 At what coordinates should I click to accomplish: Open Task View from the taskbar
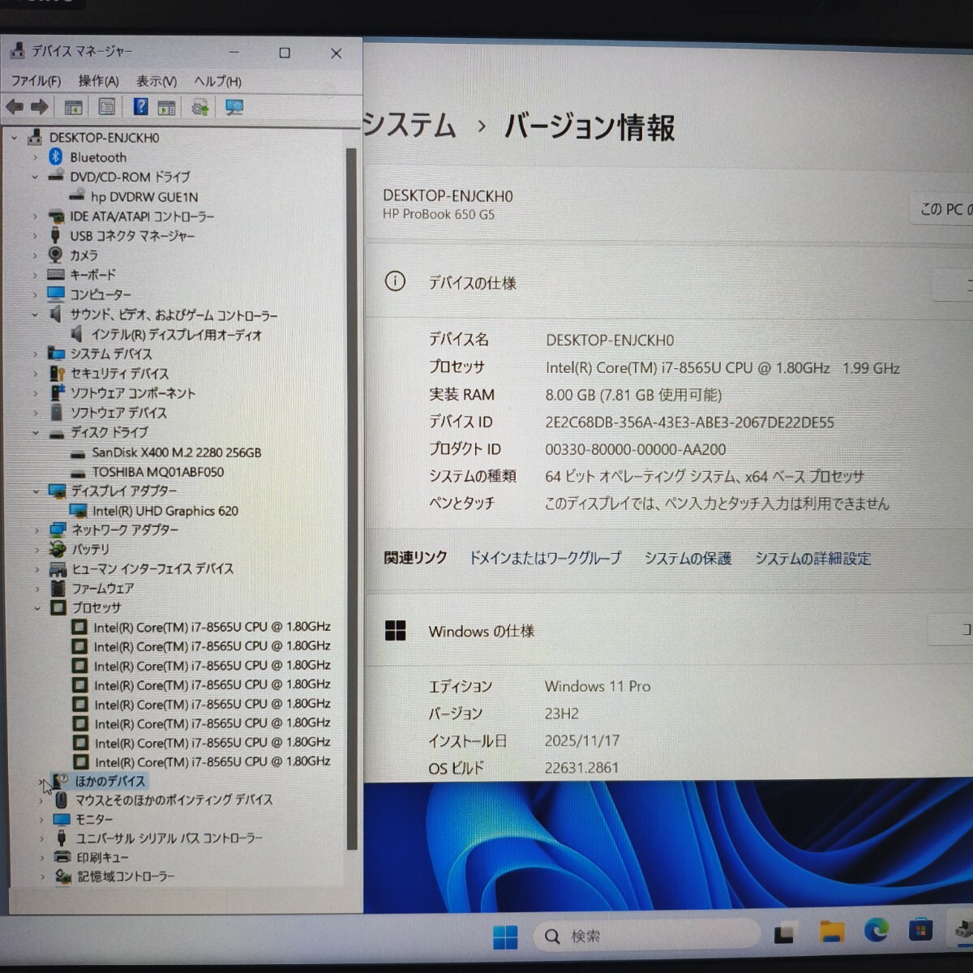(784, 934)
